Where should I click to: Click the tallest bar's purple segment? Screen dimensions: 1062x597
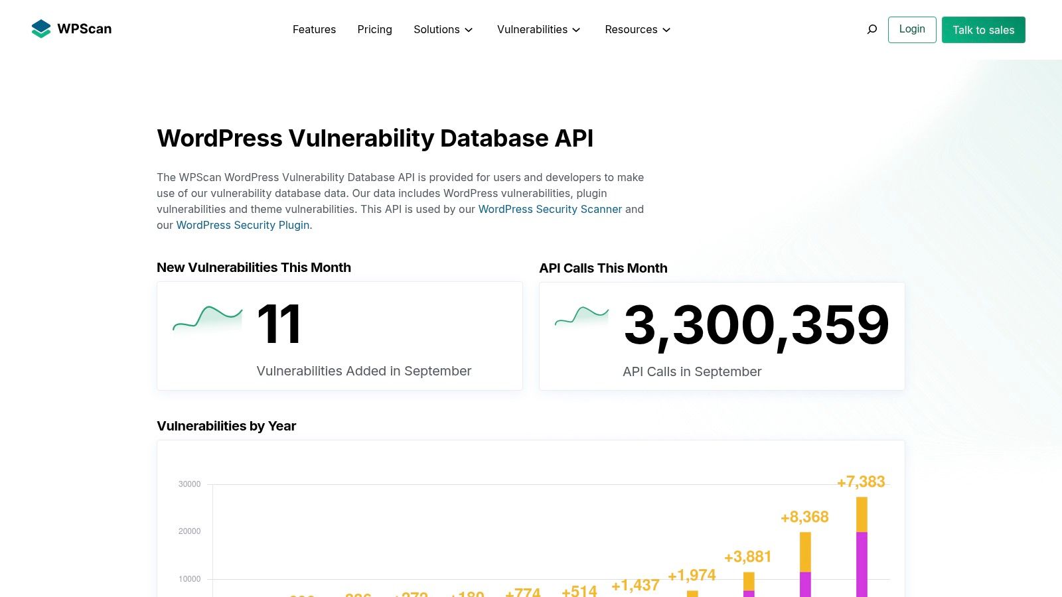tap(862, 564)
